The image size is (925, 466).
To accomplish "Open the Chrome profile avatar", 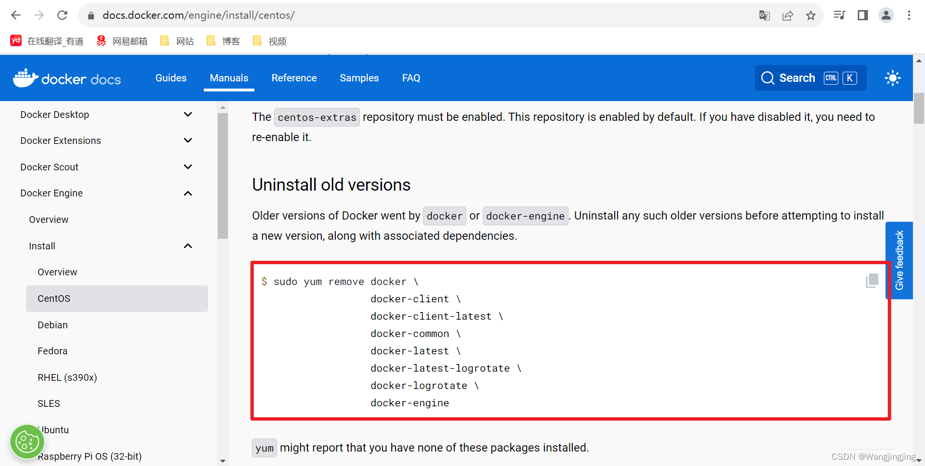I will (886, 15).
